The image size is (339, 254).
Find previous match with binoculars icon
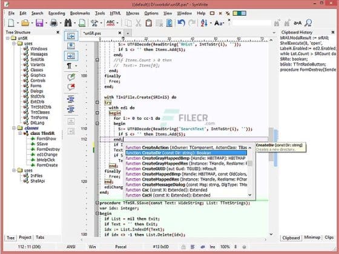pyautogui.click(x=287, y=23)
